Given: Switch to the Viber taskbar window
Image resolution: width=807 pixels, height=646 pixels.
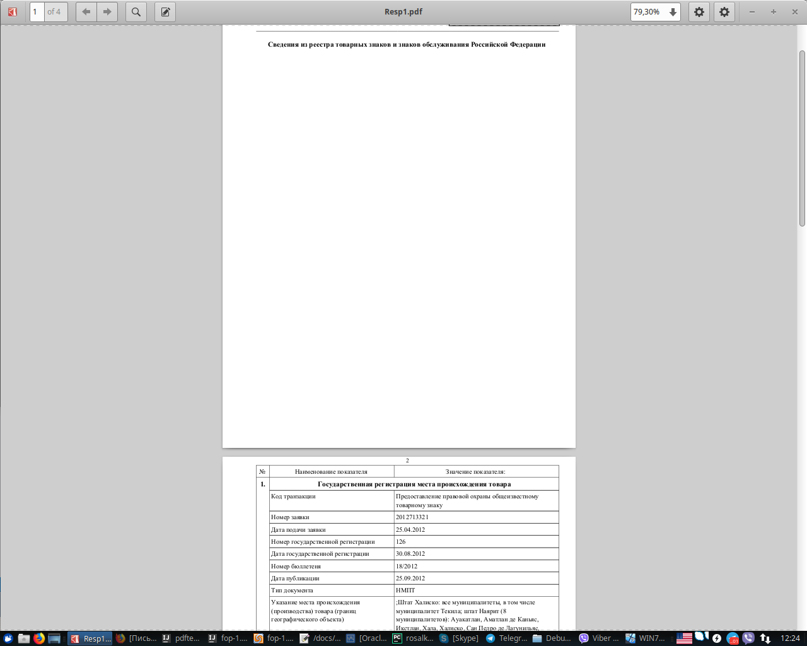Looking at the screenshot, I should point(599,638).
